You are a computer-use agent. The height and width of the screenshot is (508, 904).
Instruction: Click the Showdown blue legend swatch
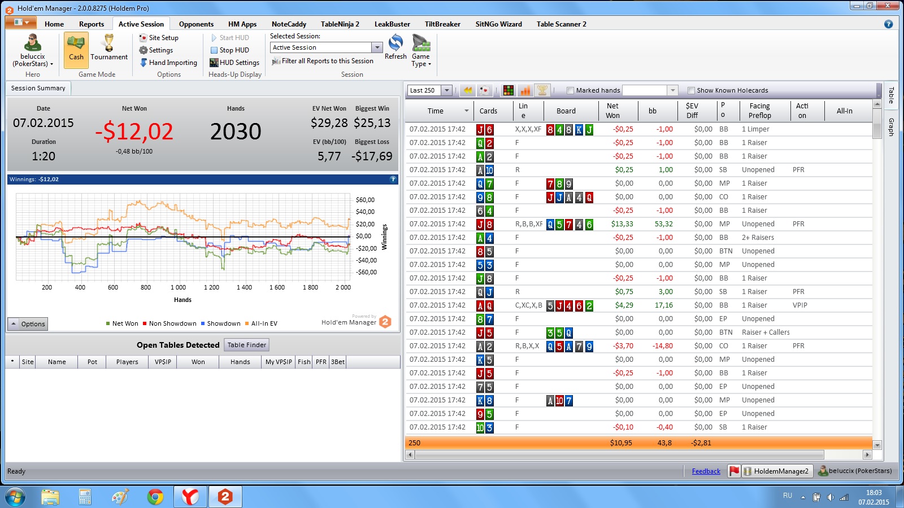(203, 323)
